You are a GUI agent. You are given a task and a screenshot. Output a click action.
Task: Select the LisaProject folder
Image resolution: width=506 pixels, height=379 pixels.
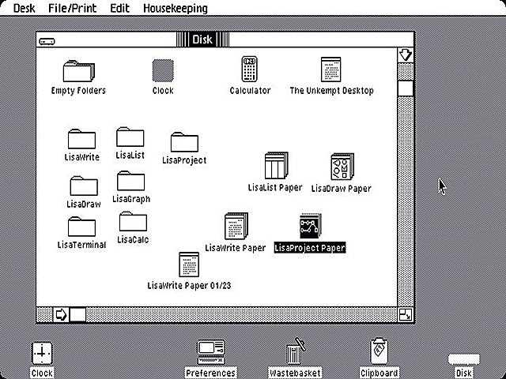click(x=184, y=142)
